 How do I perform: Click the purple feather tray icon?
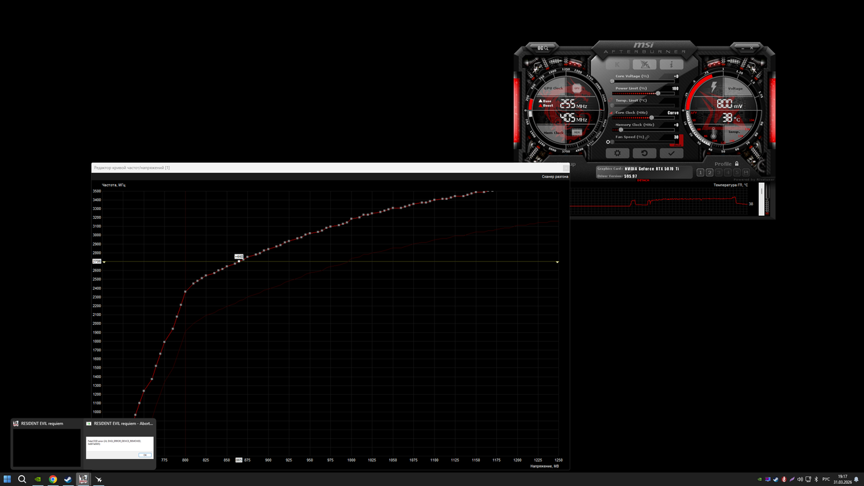point(792,479)
